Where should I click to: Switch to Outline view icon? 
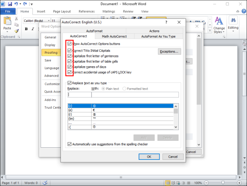click(x=183, y=183)
